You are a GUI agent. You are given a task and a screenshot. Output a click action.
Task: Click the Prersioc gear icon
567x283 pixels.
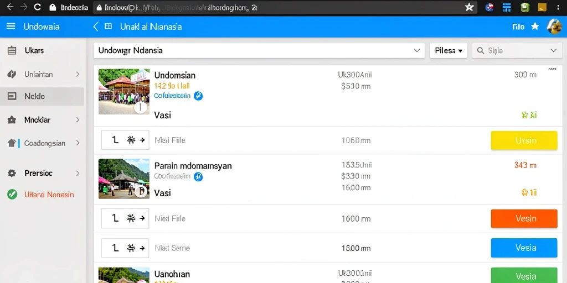coord(12,173)
